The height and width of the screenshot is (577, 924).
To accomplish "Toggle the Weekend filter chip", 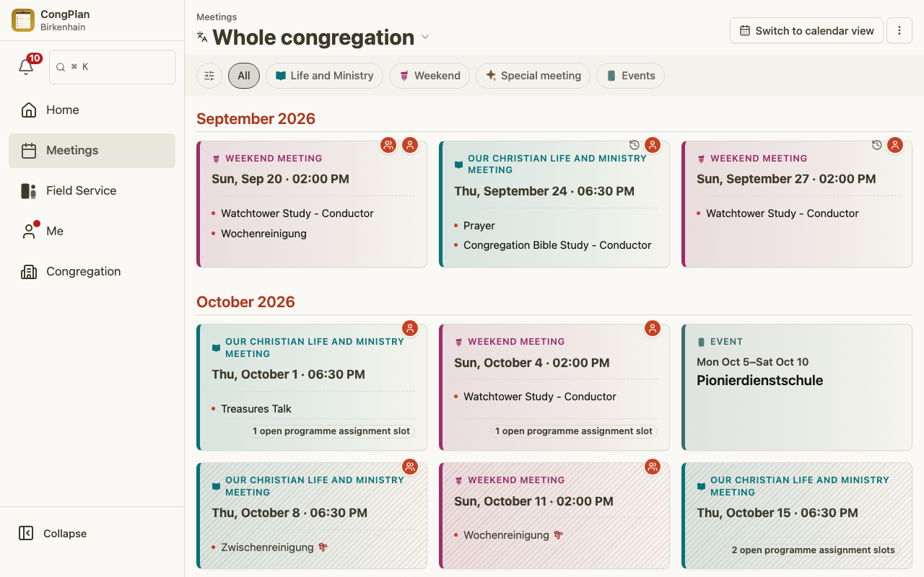I will (x=430, y=76).
